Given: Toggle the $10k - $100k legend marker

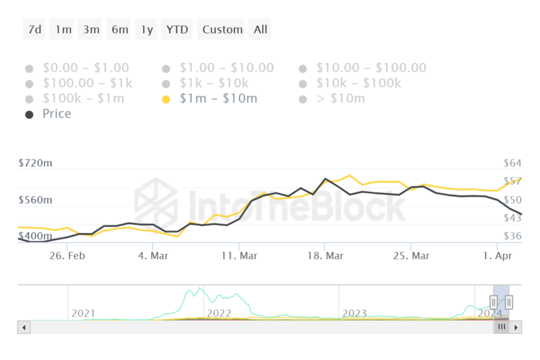Looking at the screenshot, I should [303, 84].
